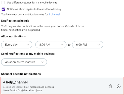Click 'No notification for @channel and @here' text

(22, 90)
